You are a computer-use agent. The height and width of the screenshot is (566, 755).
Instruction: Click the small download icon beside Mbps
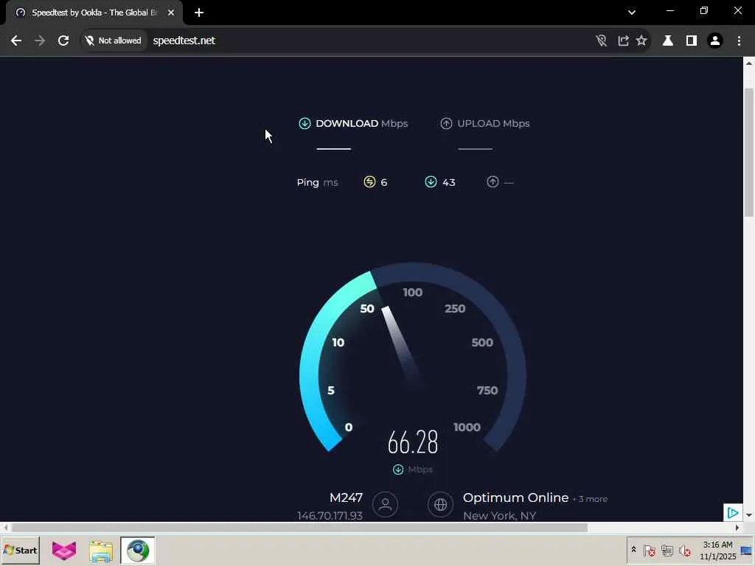(x=397, y=469)
